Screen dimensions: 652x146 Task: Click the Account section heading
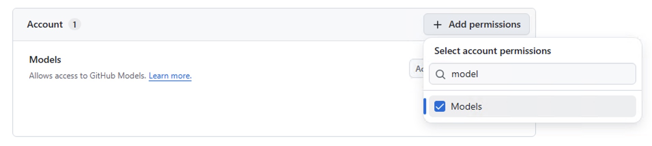pyautogui.click(x=45, y=24)
